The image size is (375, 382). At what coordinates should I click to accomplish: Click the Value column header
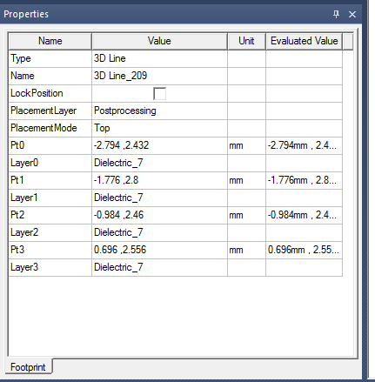159,41
